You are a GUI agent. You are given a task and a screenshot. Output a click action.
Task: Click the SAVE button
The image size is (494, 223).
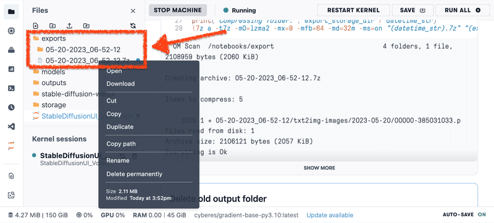[x=412, y=10]
